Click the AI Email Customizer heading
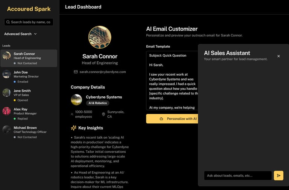The image size is (289, 190). click(x=172, y=29)
